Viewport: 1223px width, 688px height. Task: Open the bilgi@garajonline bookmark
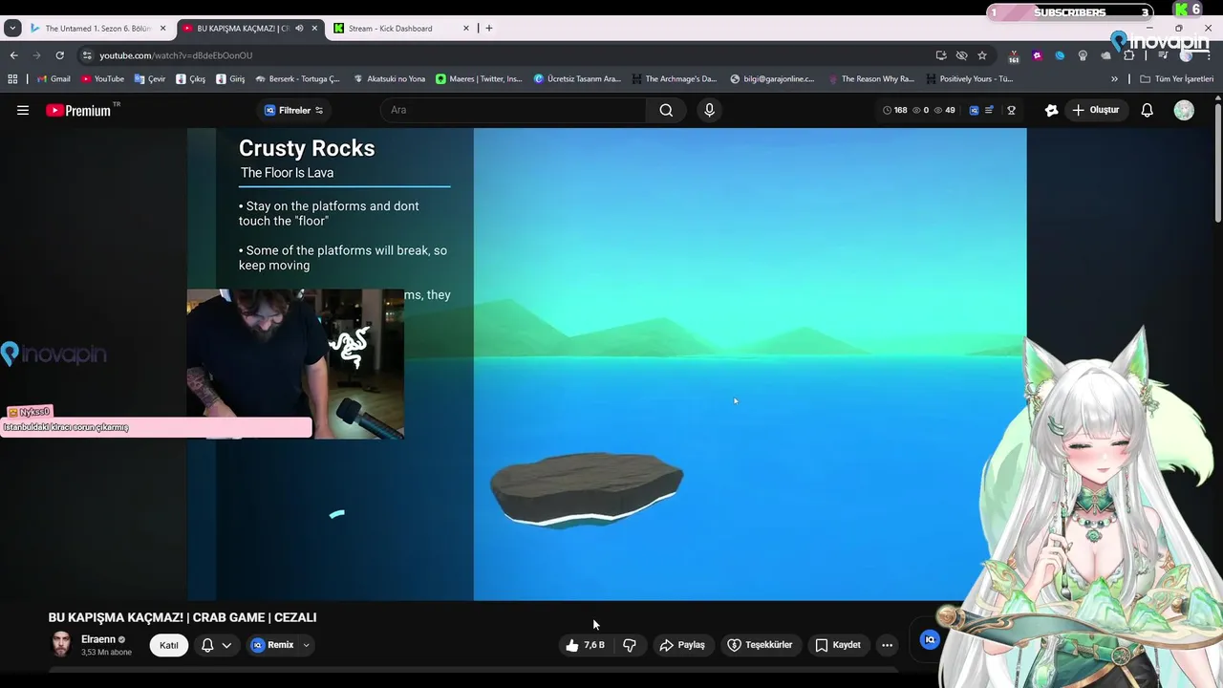click(x=772, y=79)
